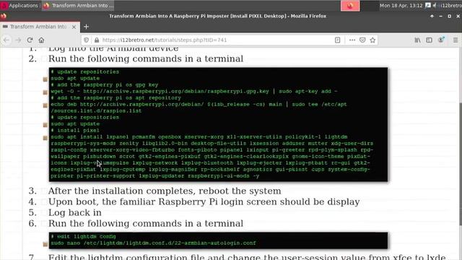Open a new browser tab

(x=86, y=27)
